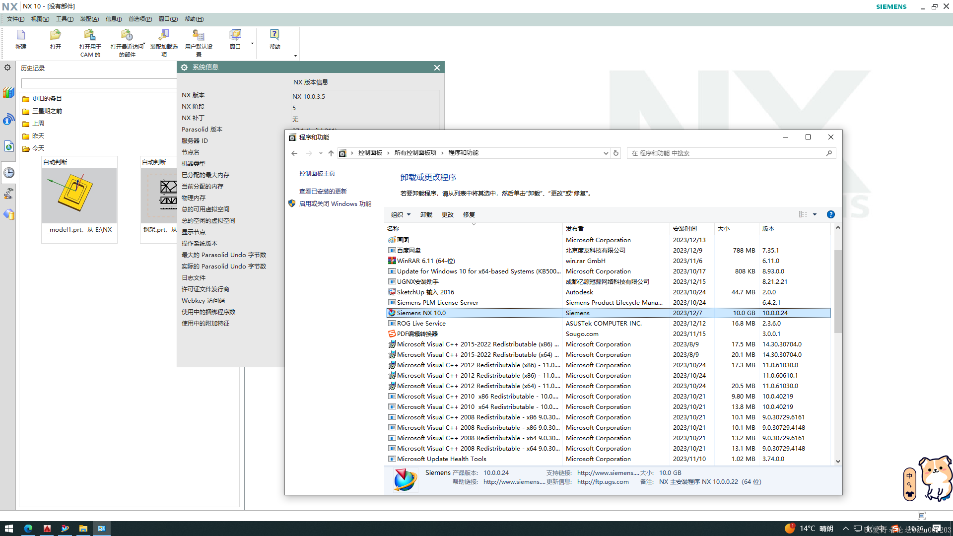Open the 首选项(P) menu
Screen dimensions: 953x536
coord(140,19)
